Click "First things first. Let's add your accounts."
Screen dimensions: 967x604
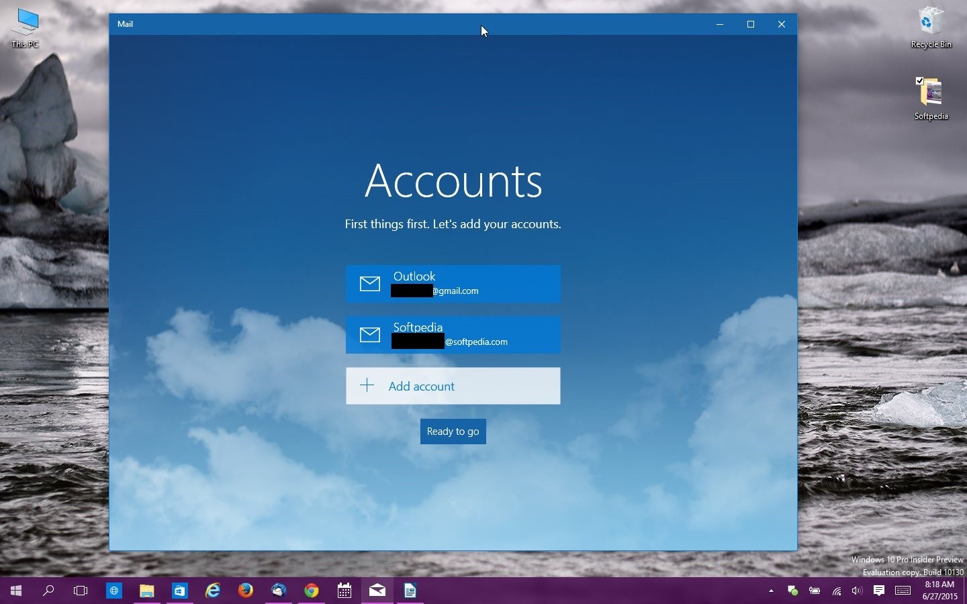[453, 224]
